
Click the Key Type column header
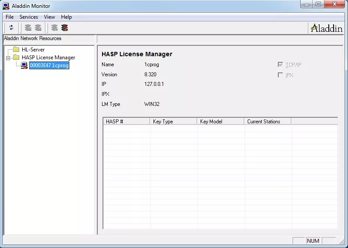click(x=174, y=121)
